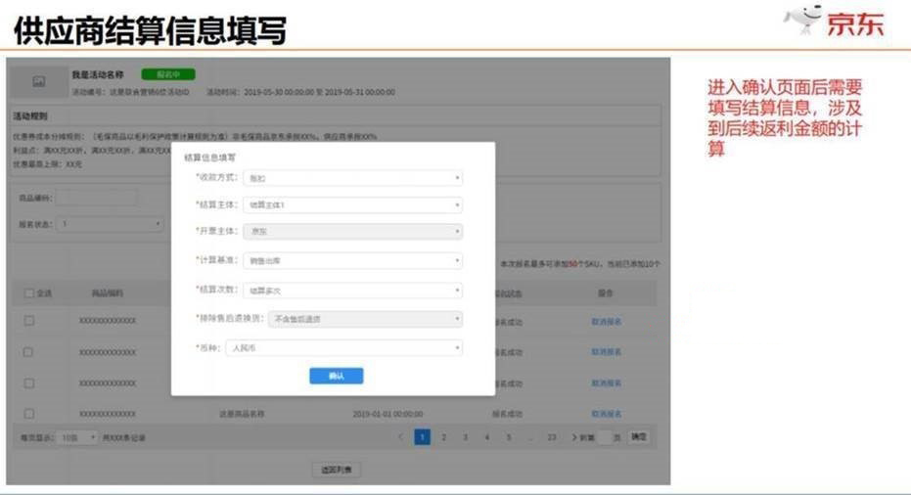This screenshot has height=495, width=911.
Task: Open the 收款方式 dropdown
Action: 352,178
